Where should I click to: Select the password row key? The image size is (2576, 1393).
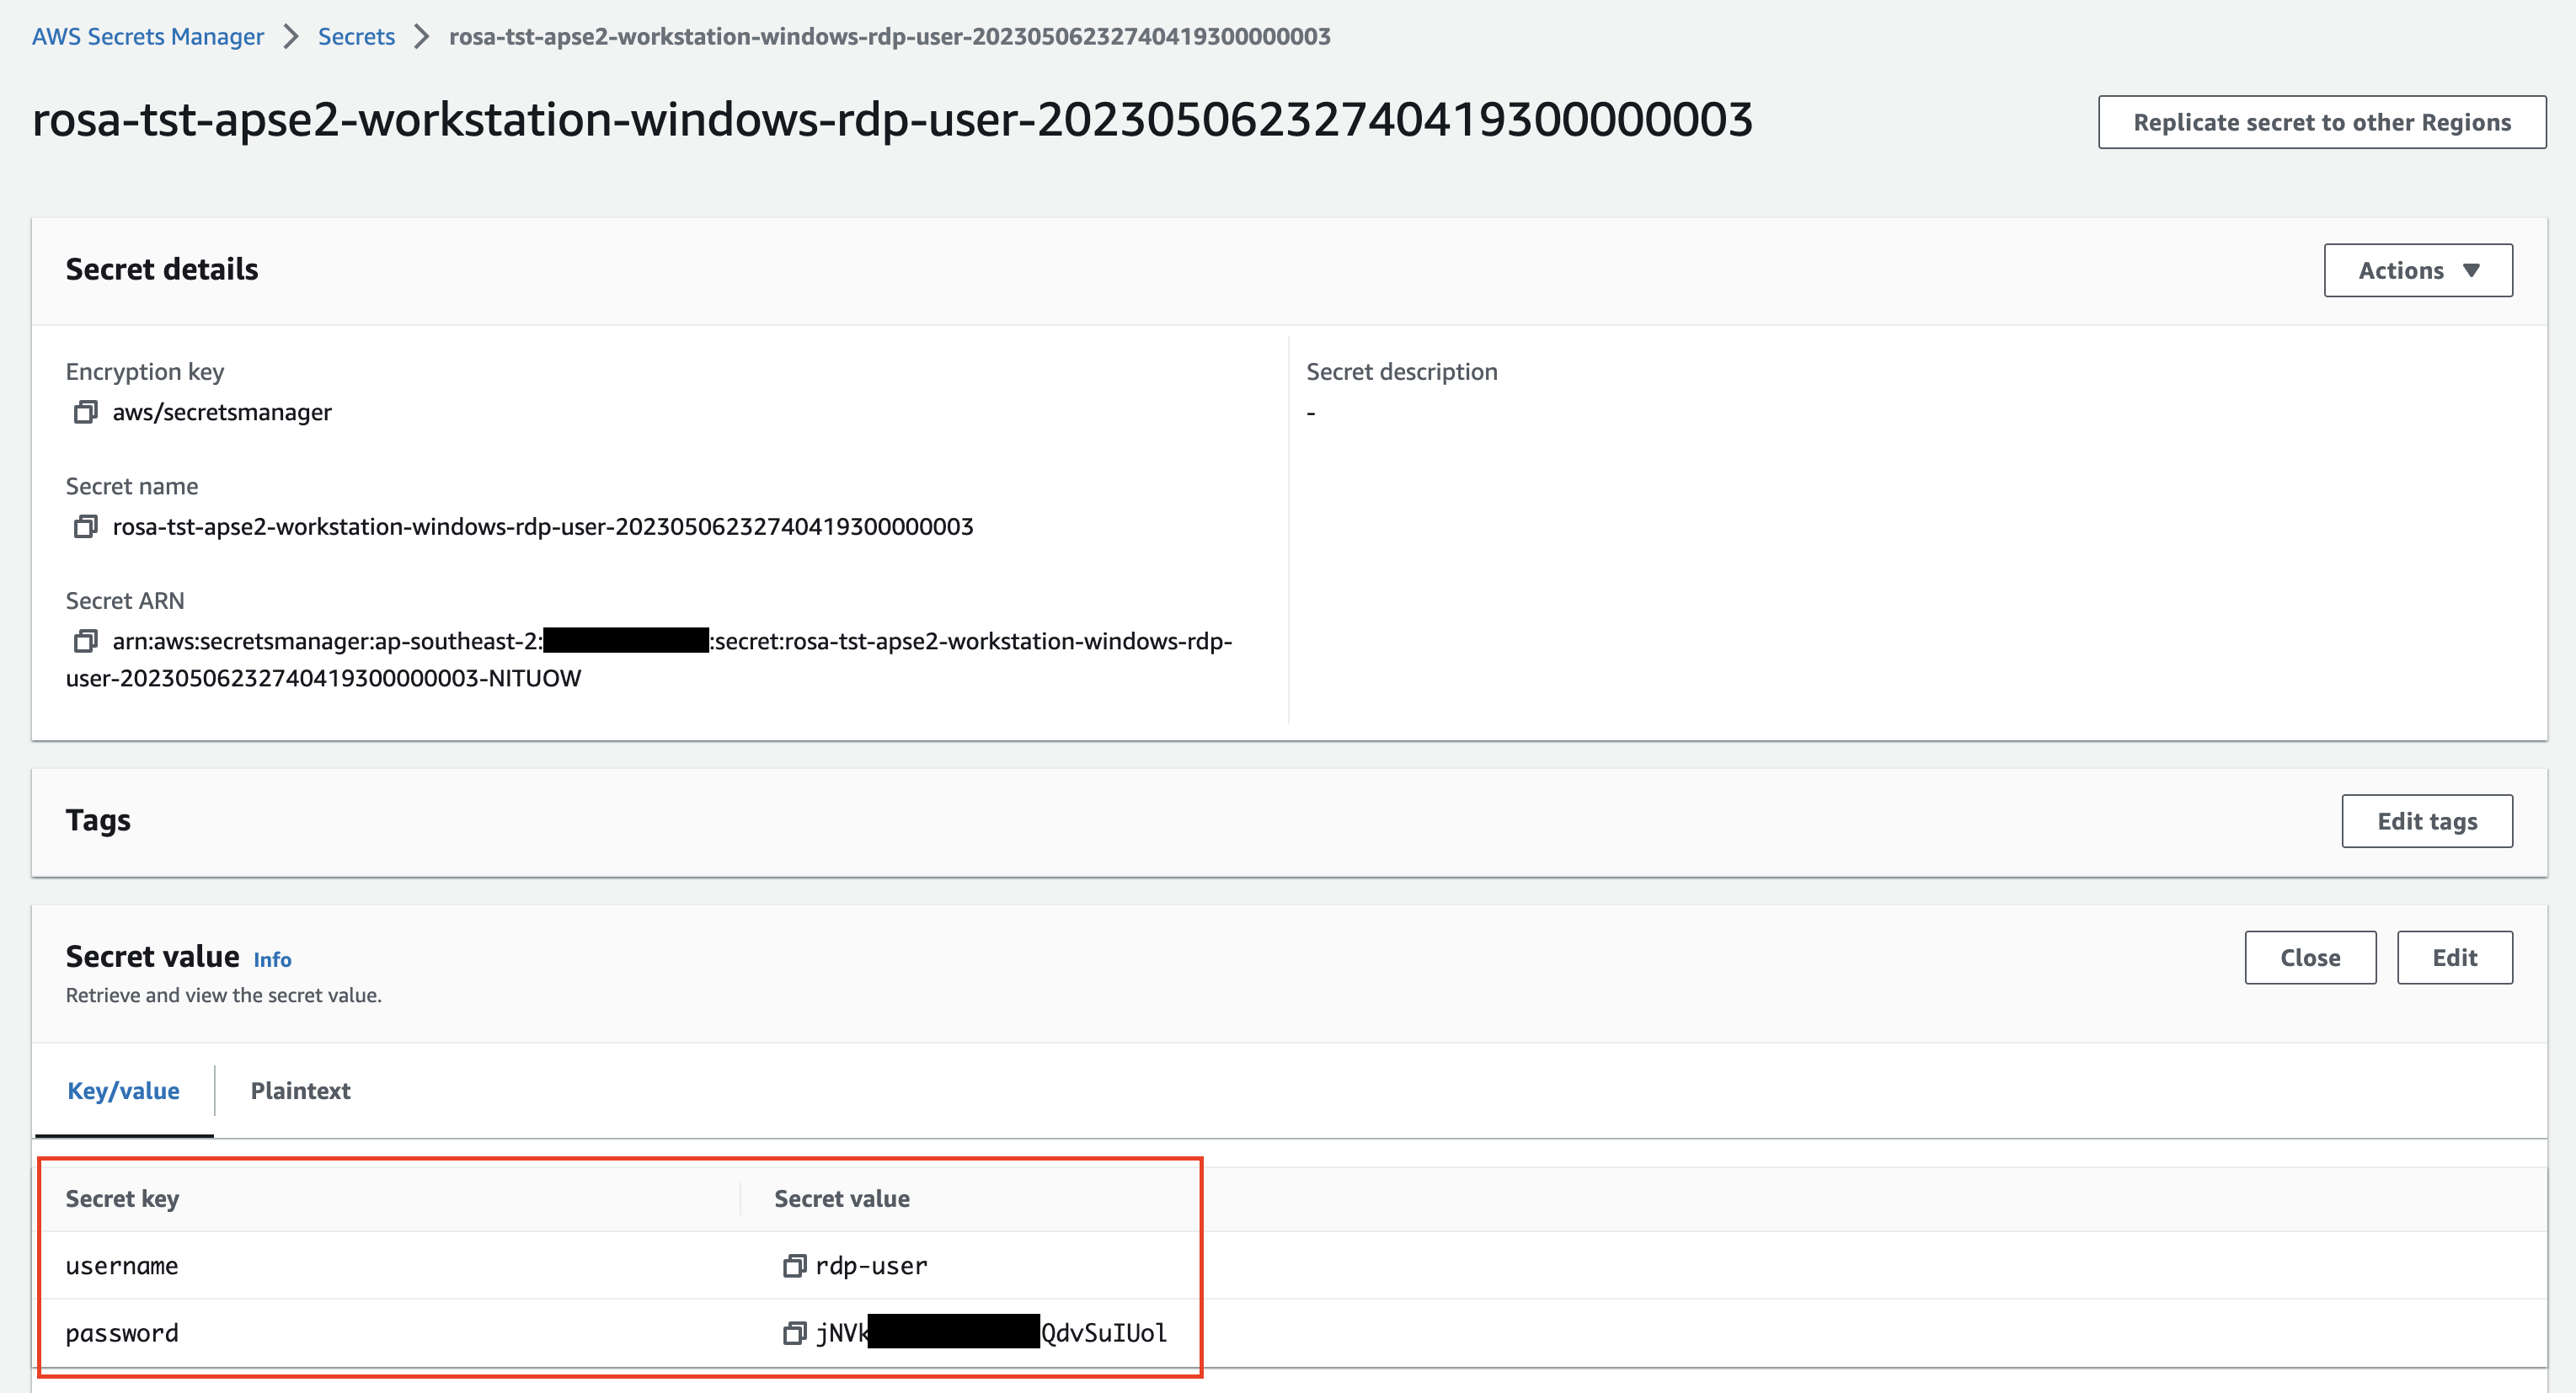(x=122, y=1333)
